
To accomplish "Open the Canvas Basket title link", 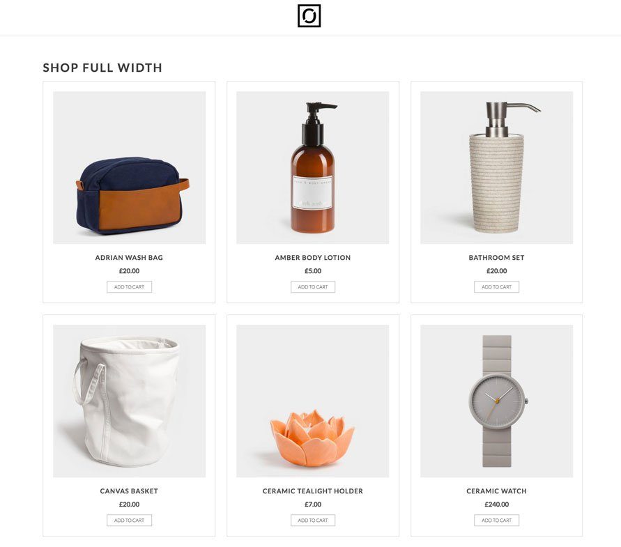I will click(x=129, y=491).
